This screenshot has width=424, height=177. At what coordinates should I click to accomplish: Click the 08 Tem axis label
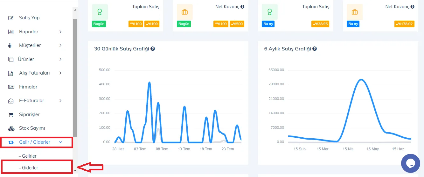point(162,149)
